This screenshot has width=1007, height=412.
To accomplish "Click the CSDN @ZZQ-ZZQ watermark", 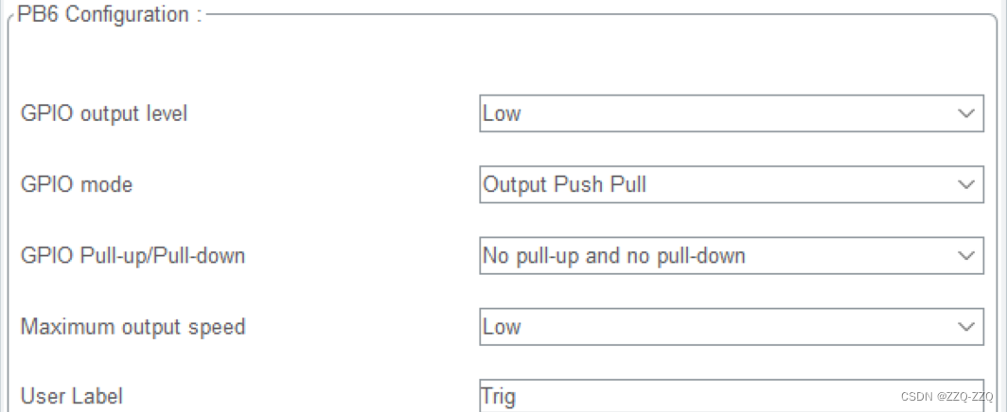I will [x=946, y=397].
